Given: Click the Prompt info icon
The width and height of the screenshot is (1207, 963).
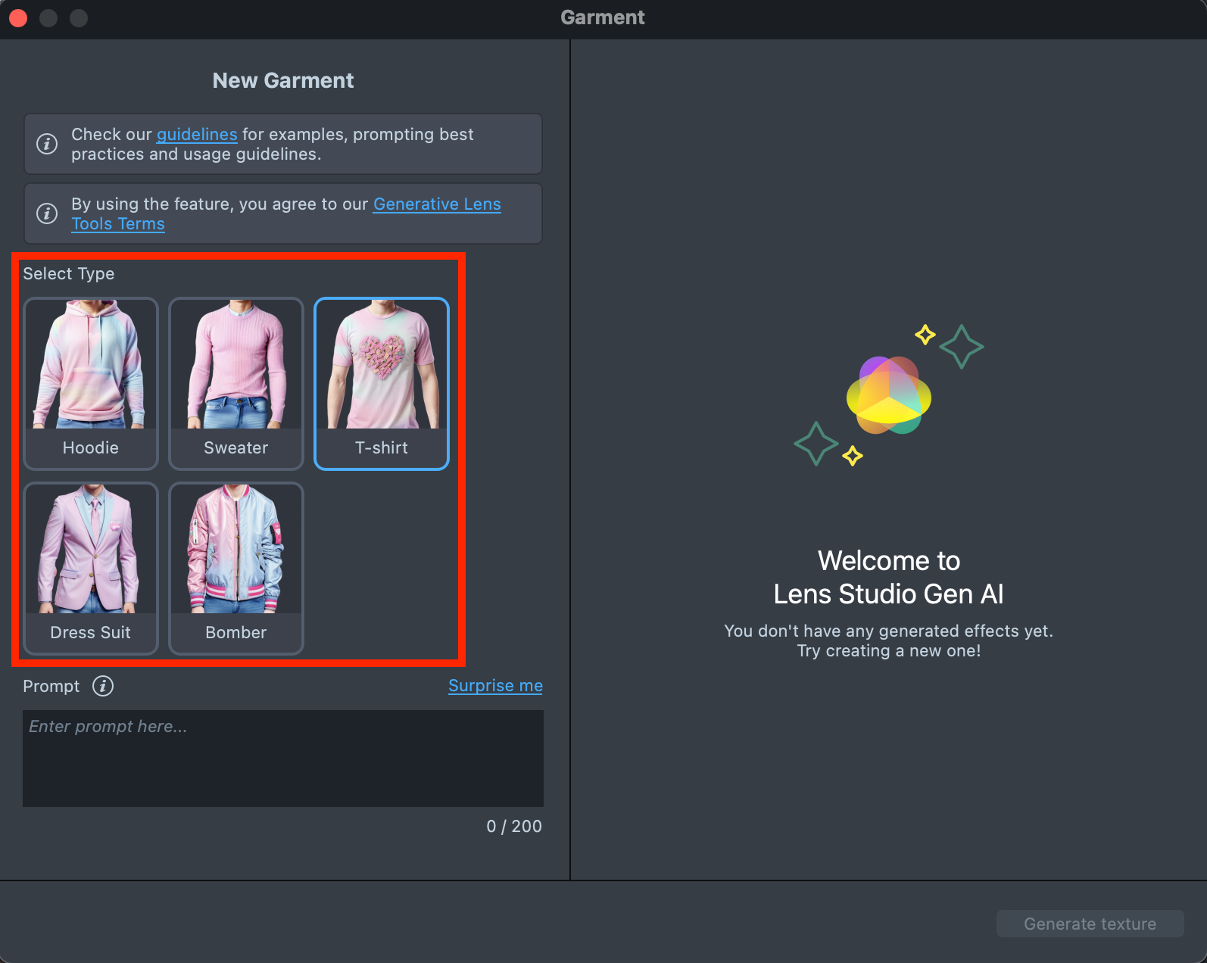Looking at the screenshot, I should tap(103, 686).
